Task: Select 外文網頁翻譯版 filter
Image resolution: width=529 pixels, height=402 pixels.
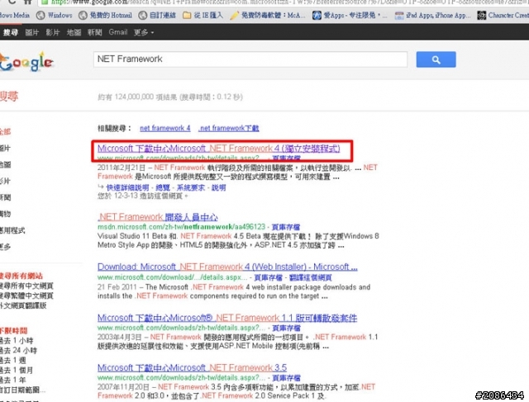Action: [x=23, y=305]
